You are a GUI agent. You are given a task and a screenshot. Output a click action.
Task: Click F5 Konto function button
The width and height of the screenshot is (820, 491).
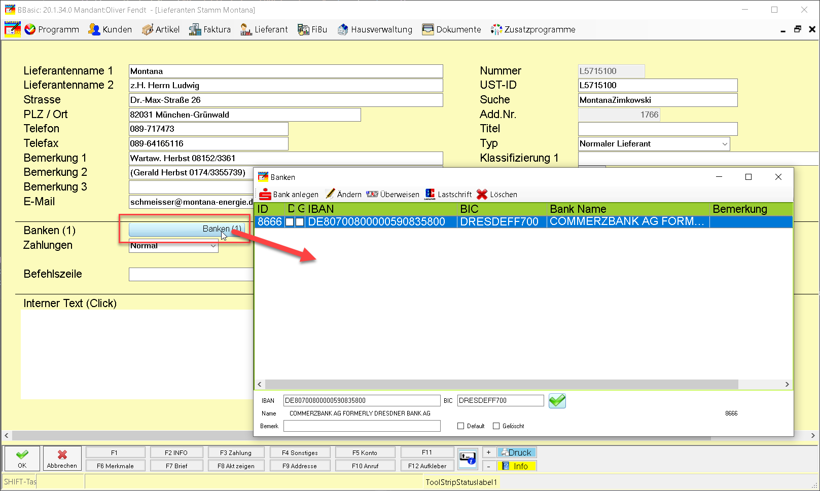click(x=365, y=452)
